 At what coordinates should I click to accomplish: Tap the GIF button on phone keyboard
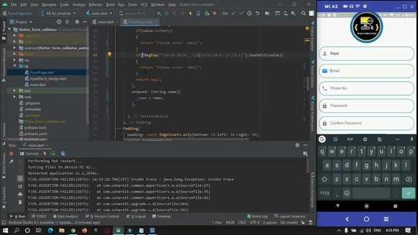pos(350,139)
